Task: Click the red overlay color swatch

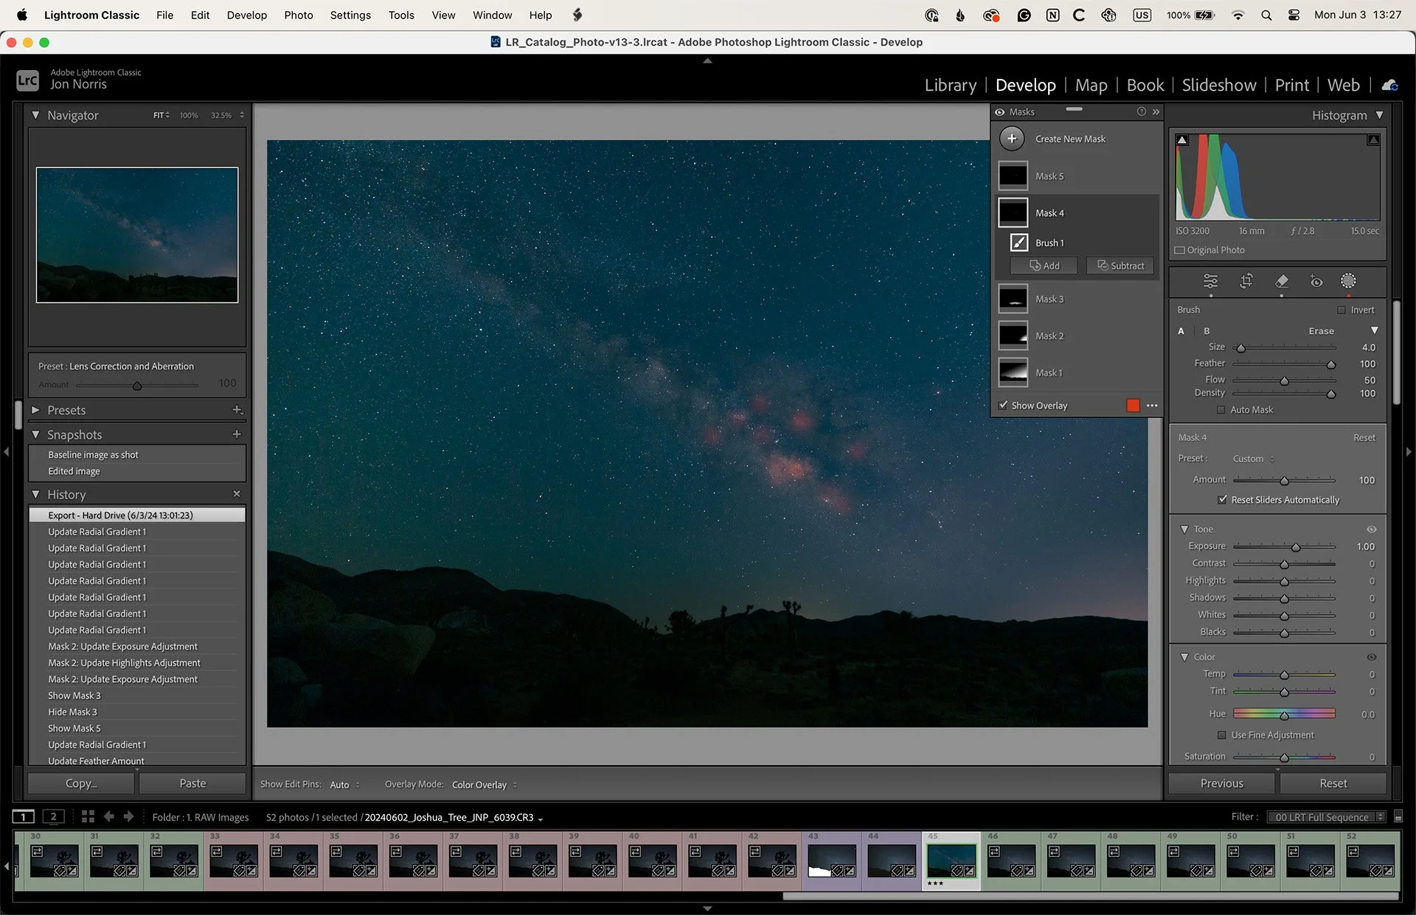Action: click(1134, 406)
